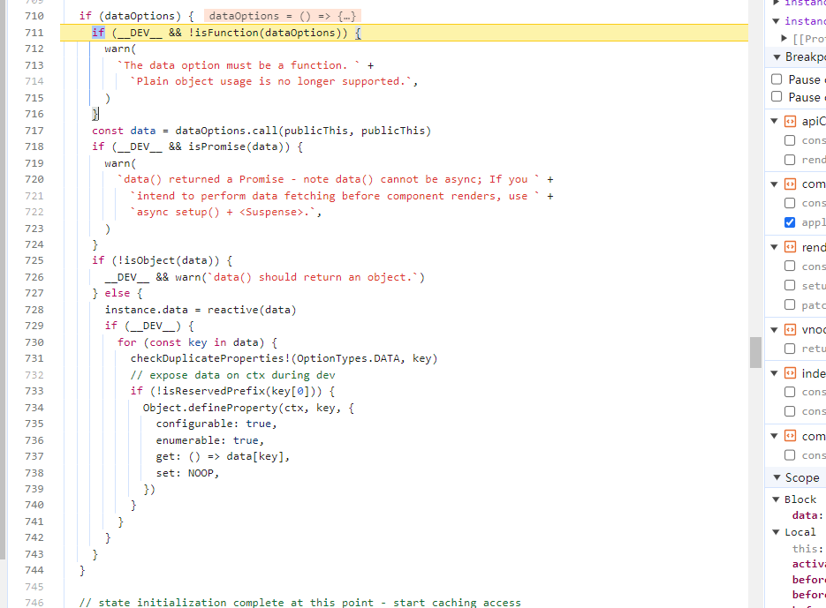Click the '// expose data on ctx during dev' comment
Viewport: 826px width, 608px height.
point(233,375)
